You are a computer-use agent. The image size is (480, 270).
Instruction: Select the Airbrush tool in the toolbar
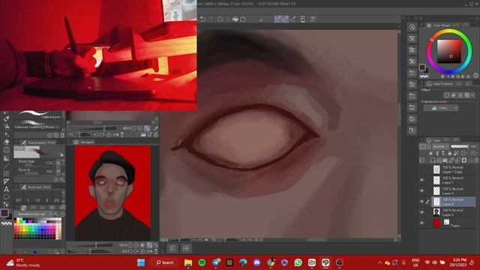[x=6, y=126]
